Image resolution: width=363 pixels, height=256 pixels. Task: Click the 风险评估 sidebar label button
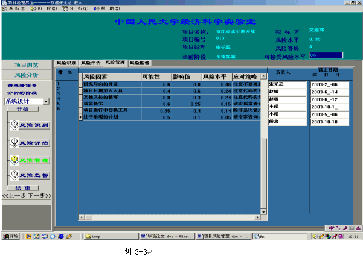[34, 143]
